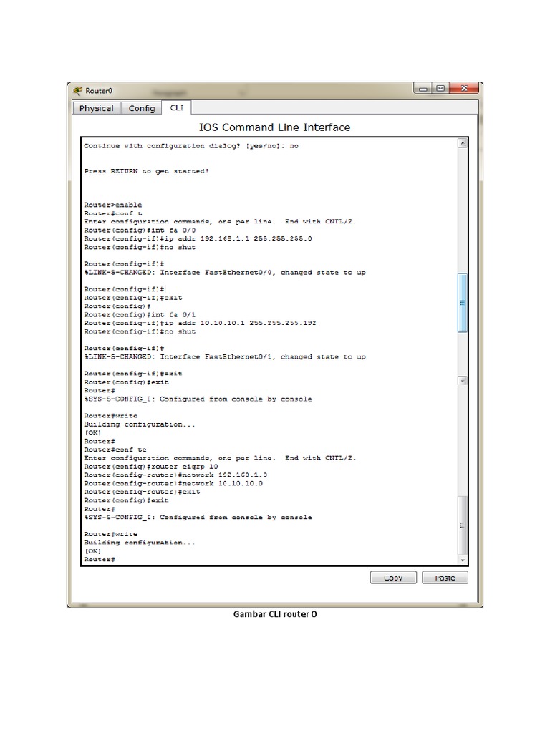
Task: Close the Router0 window
Action: [464, 88]
